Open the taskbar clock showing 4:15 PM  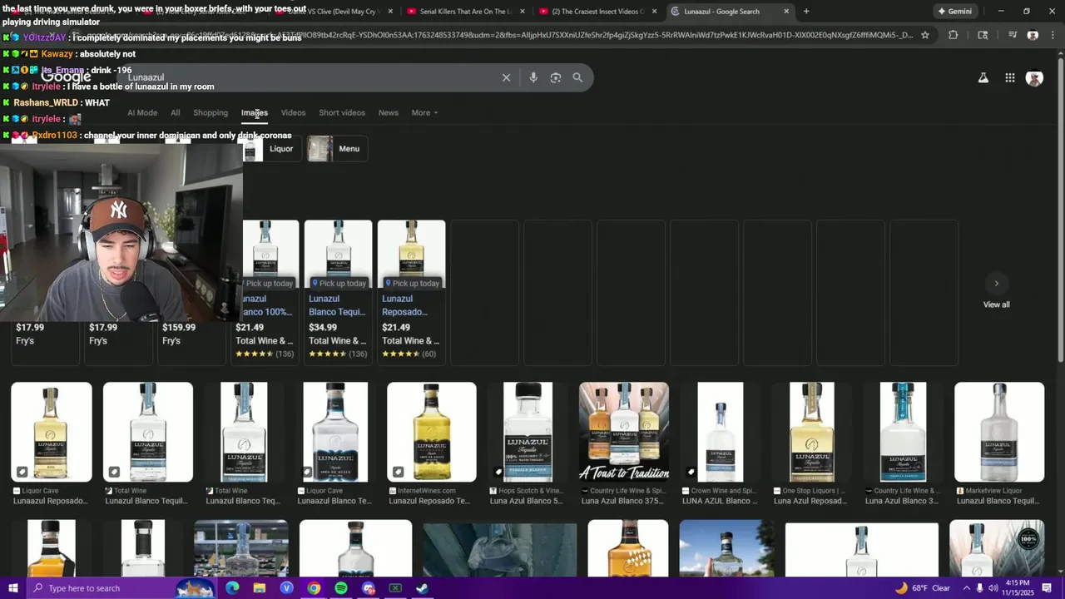coord(1018,588)
